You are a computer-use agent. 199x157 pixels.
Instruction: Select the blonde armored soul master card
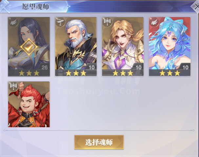[x=123, y=46]
